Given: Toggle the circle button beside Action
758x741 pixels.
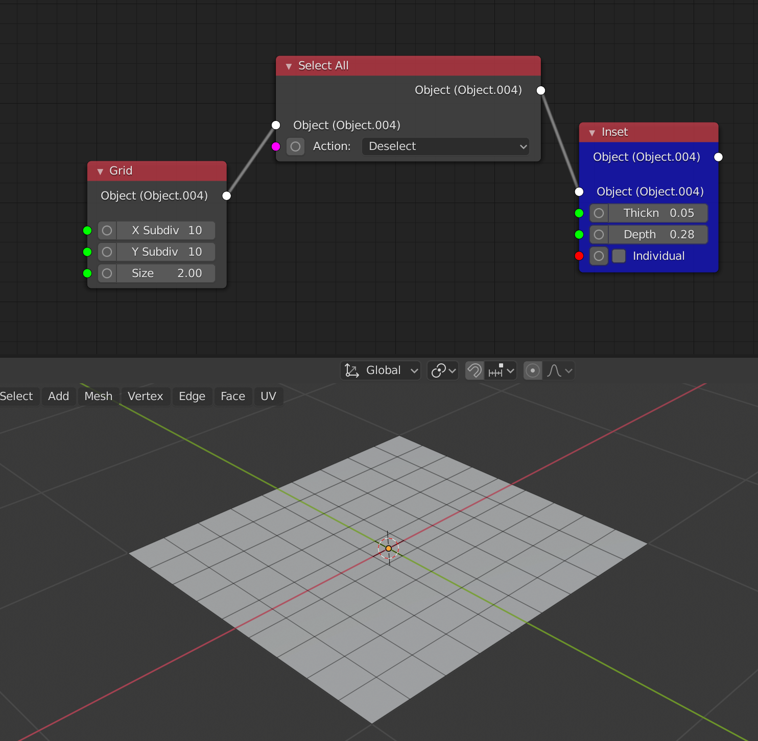Looking at the screenshot, I should (x=295, y=146).
